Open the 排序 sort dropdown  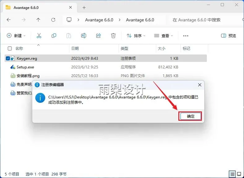[136, 36]
